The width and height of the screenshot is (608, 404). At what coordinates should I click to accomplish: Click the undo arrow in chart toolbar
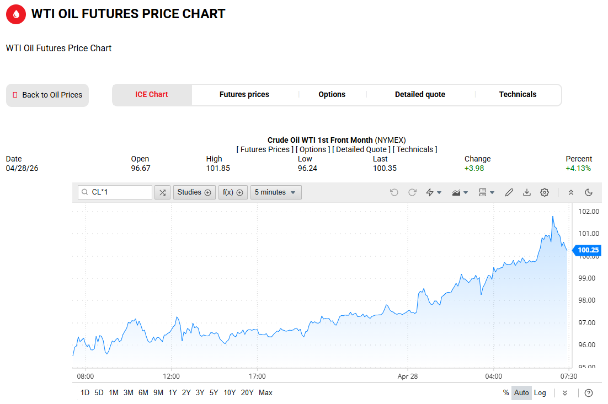(x=394, y=192)
